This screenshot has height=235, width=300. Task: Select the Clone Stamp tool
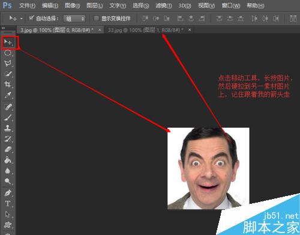8,128
